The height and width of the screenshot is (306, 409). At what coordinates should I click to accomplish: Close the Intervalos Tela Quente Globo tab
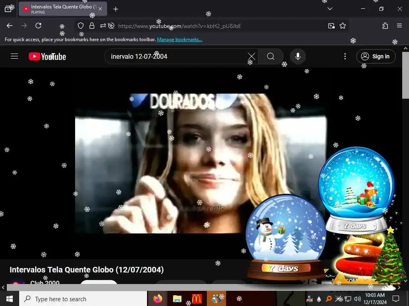[x=100, y=9]
